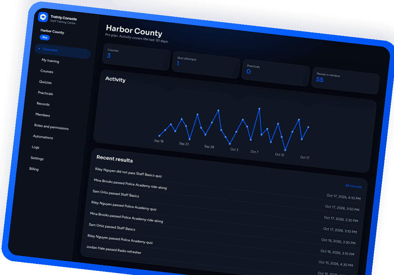This screenshot has width=394, height=275.
Task: Click the "Oct 17, 2026, 4:10 PM" timestamp
Action: coord(343,196)
